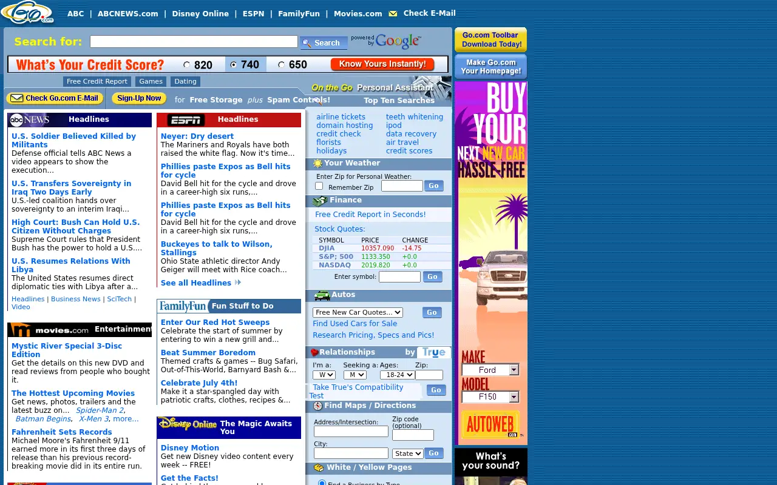Select the 820 credit score radio button
This screenshot has width=777, height=485.
186,65
